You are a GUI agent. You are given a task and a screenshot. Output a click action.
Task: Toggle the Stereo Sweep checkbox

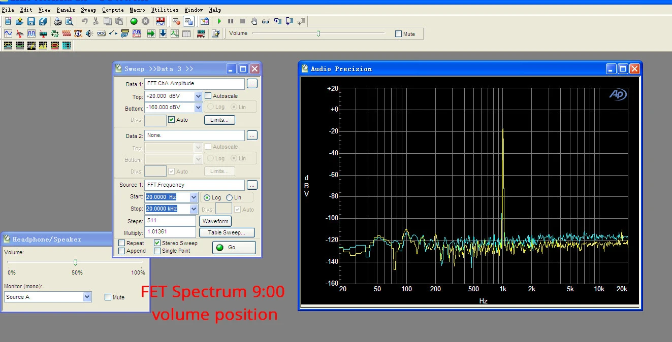(157, 243)
